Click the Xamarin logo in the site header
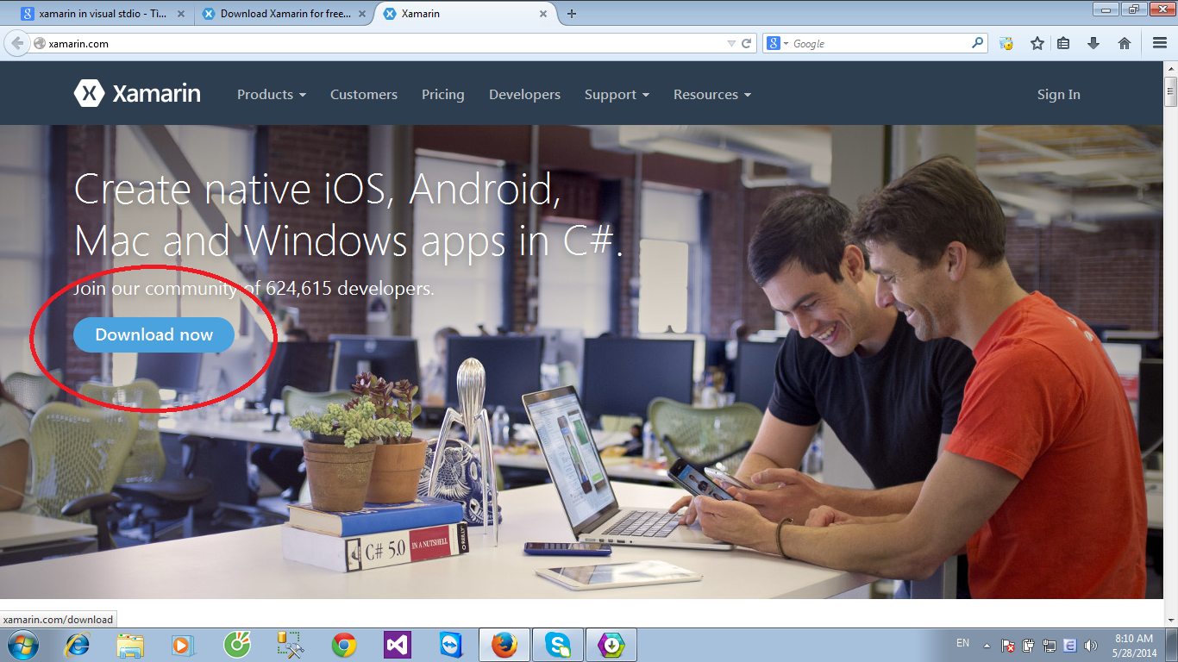The width and height of the screenshot is (1178, 662). [137, 93]
